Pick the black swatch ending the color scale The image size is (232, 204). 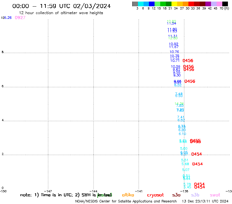pyautogui.click(x=225, y=4)
